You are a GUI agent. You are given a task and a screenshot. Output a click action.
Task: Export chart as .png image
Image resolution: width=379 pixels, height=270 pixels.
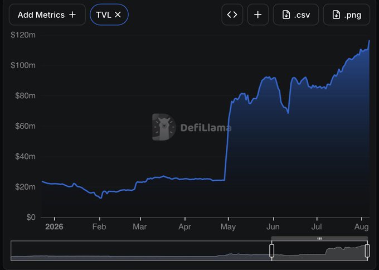point(346,15)
